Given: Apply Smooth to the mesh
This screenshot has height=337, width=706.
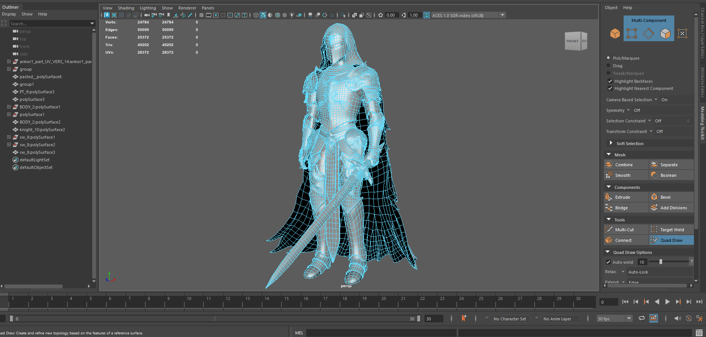Looking at the screenshot, I should pos(626,175).
